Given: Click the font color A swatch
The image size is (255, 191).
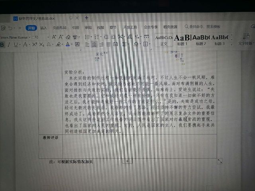Looking at the screenshot, I should tap(68, 44).
